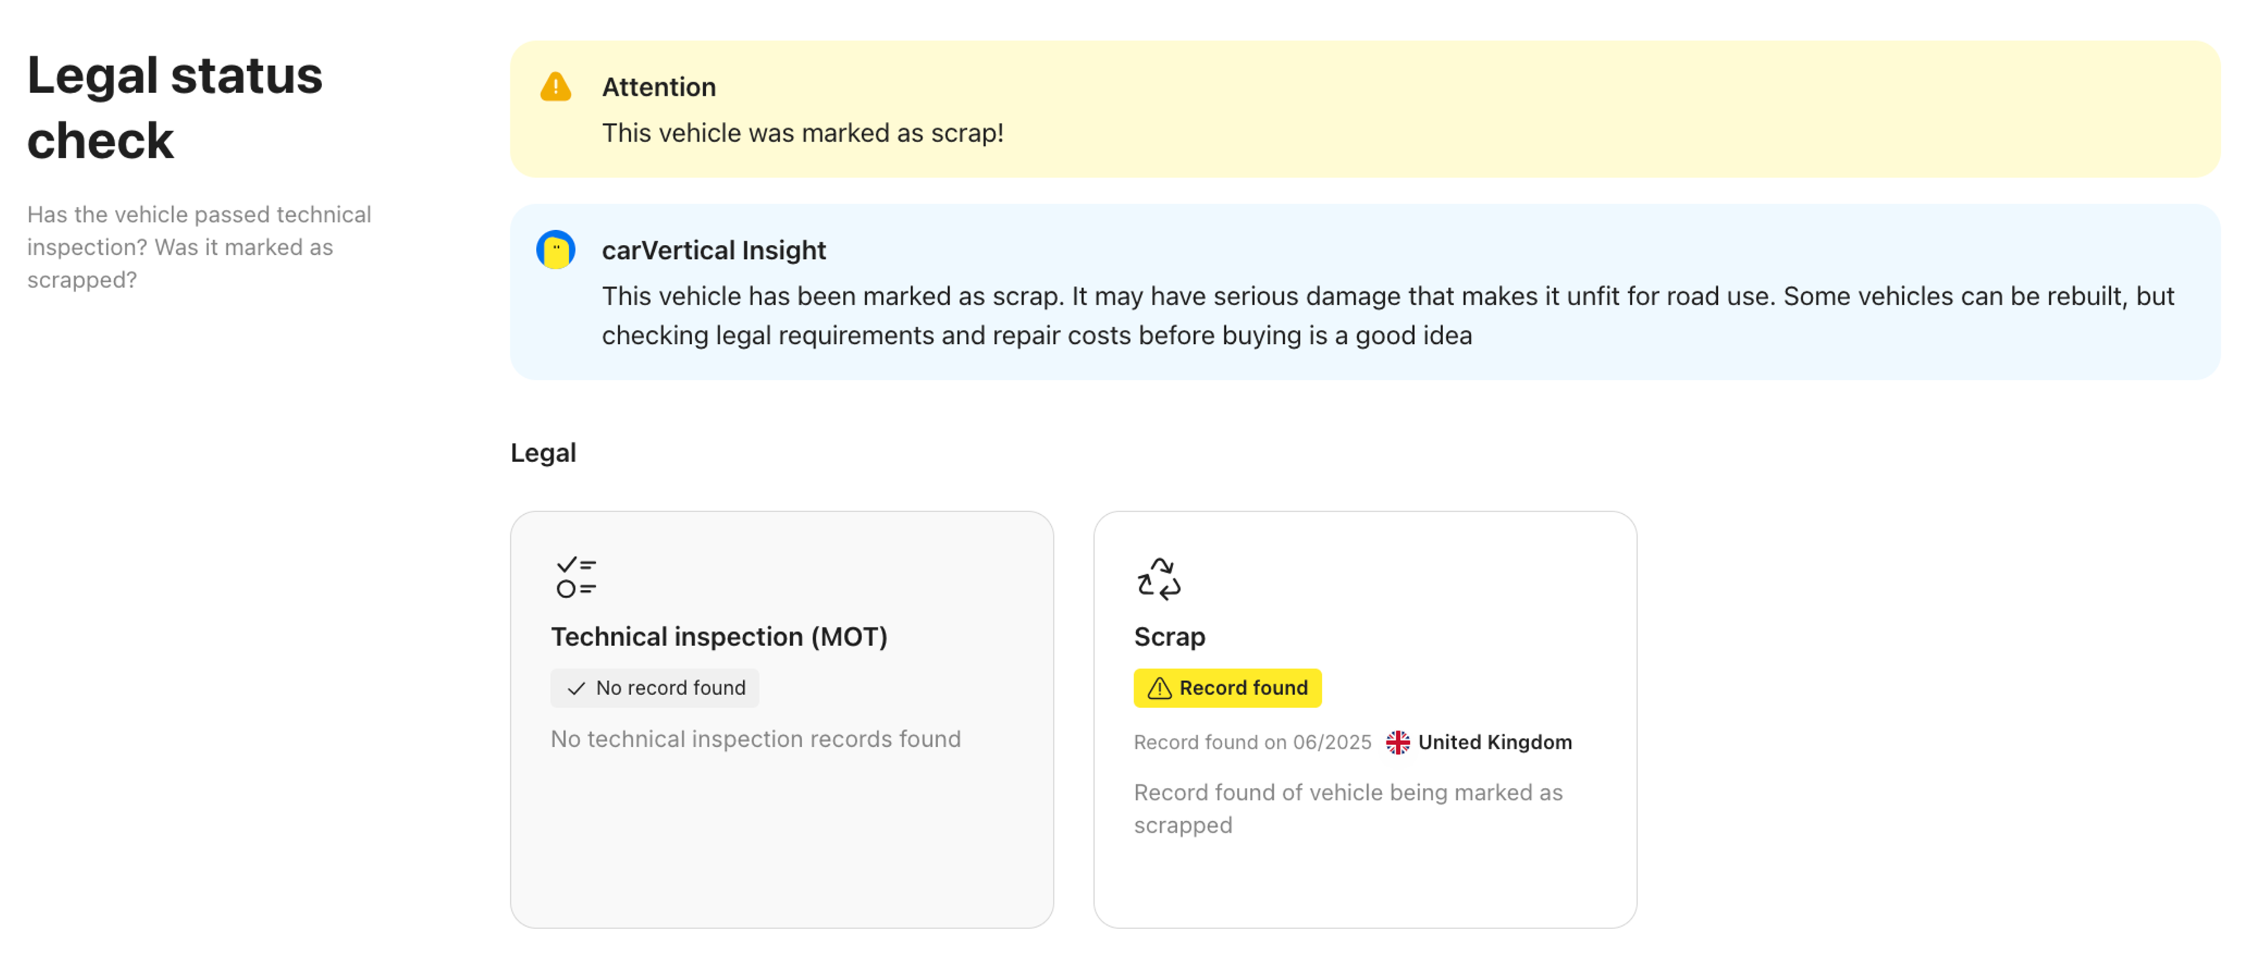The image size is (2249, 960).
Task: Click the No record found badge
Action: (655, 688)
